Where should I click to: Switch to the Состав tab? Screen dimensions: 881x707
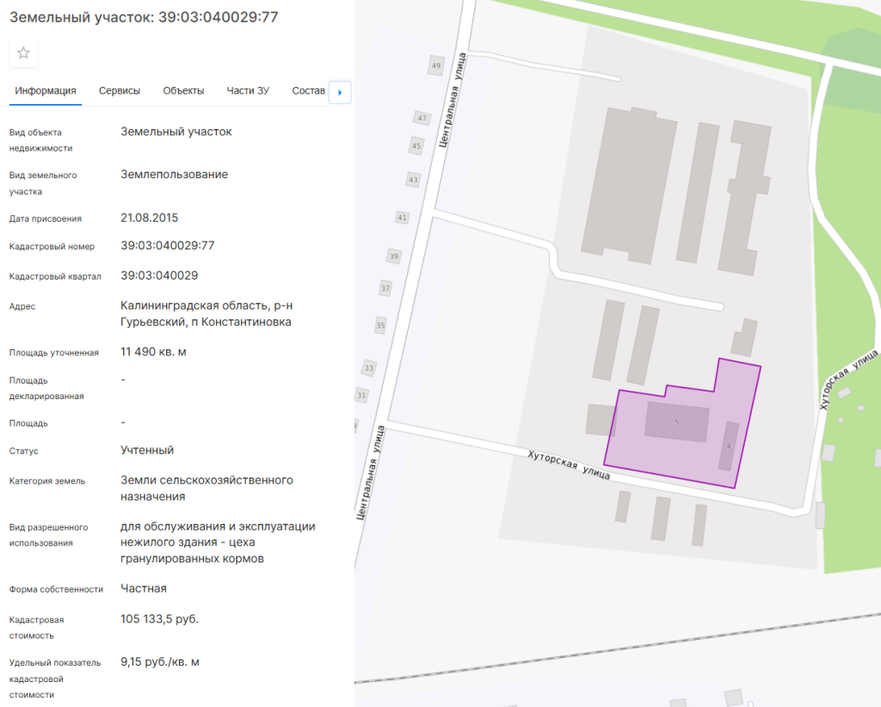pos(309,91)
